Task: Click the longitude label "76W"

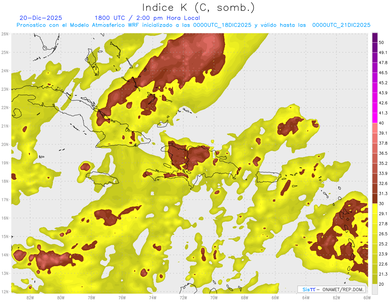Action: [122, 298]
